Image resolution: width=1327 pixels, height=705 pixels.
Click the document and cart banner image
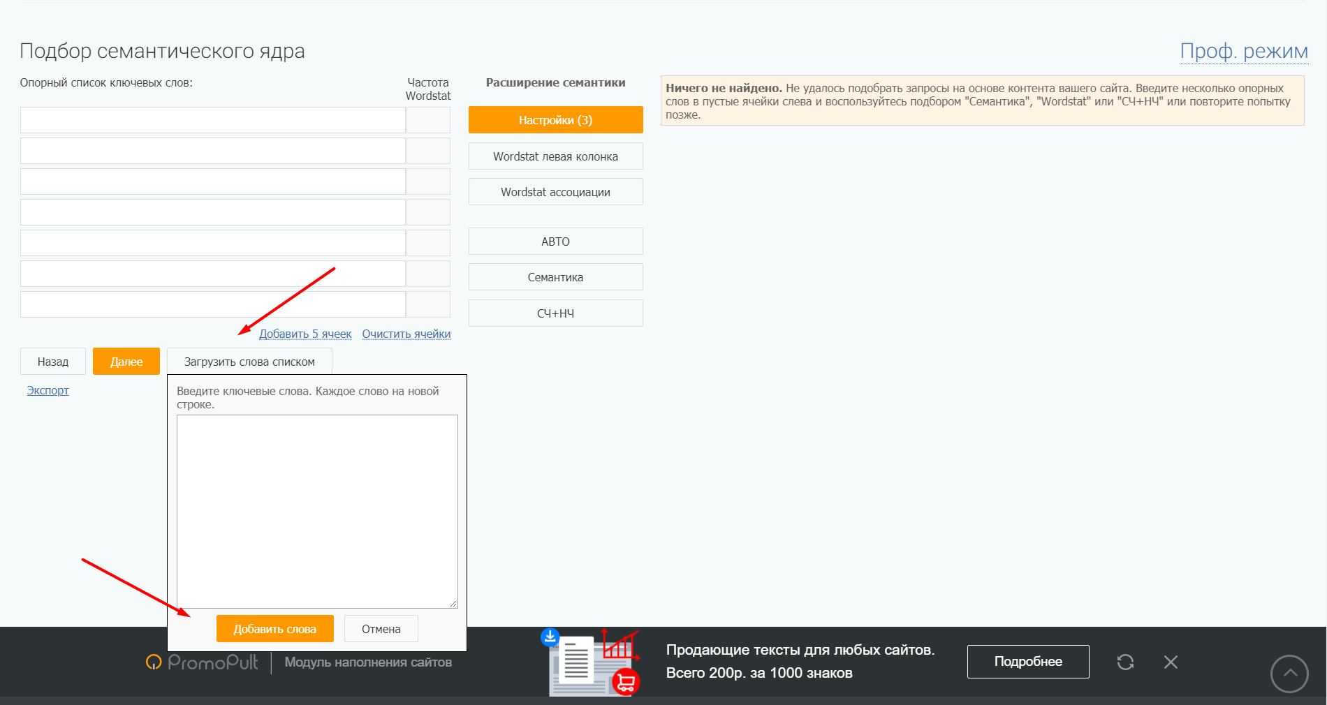tap(591, 662)
